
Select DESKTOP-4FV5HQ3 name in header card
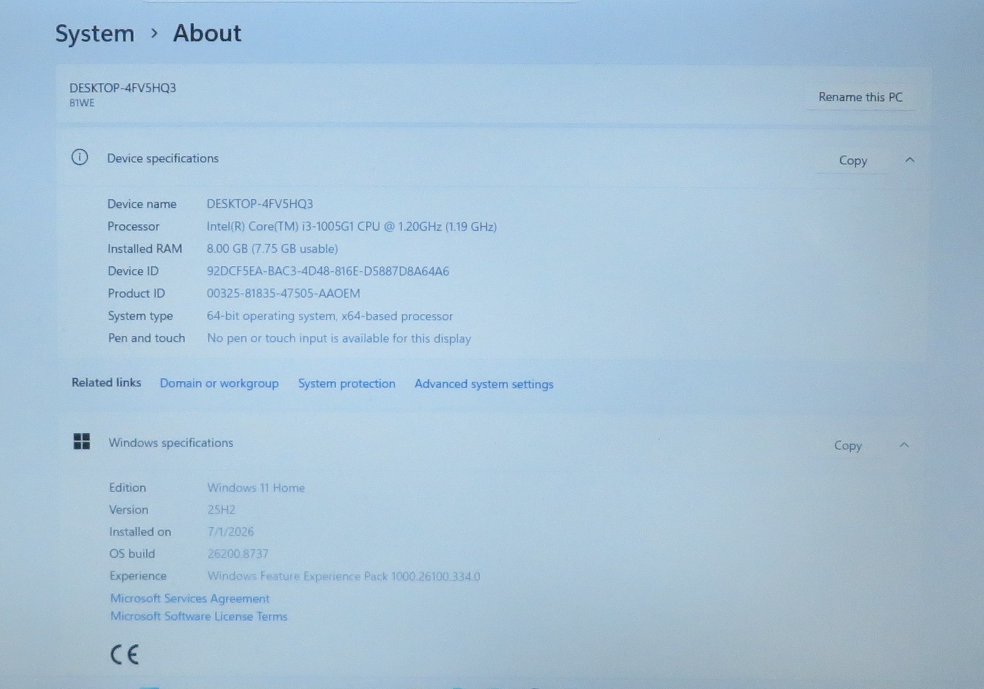coord(122,87)
